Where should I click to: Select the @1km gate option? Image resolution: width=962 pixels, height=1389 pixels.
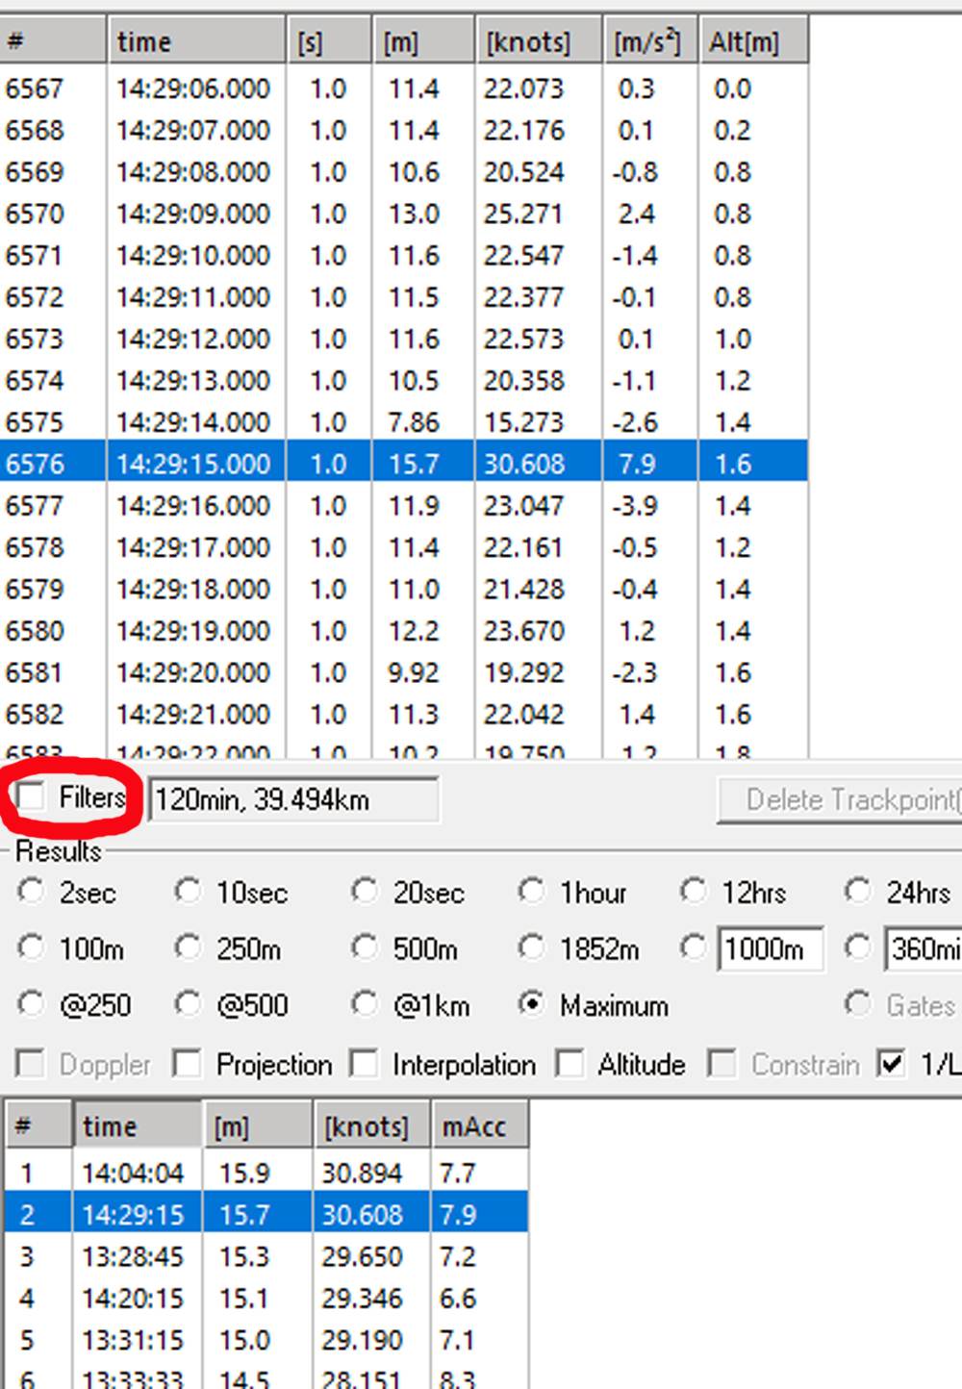365,1005
